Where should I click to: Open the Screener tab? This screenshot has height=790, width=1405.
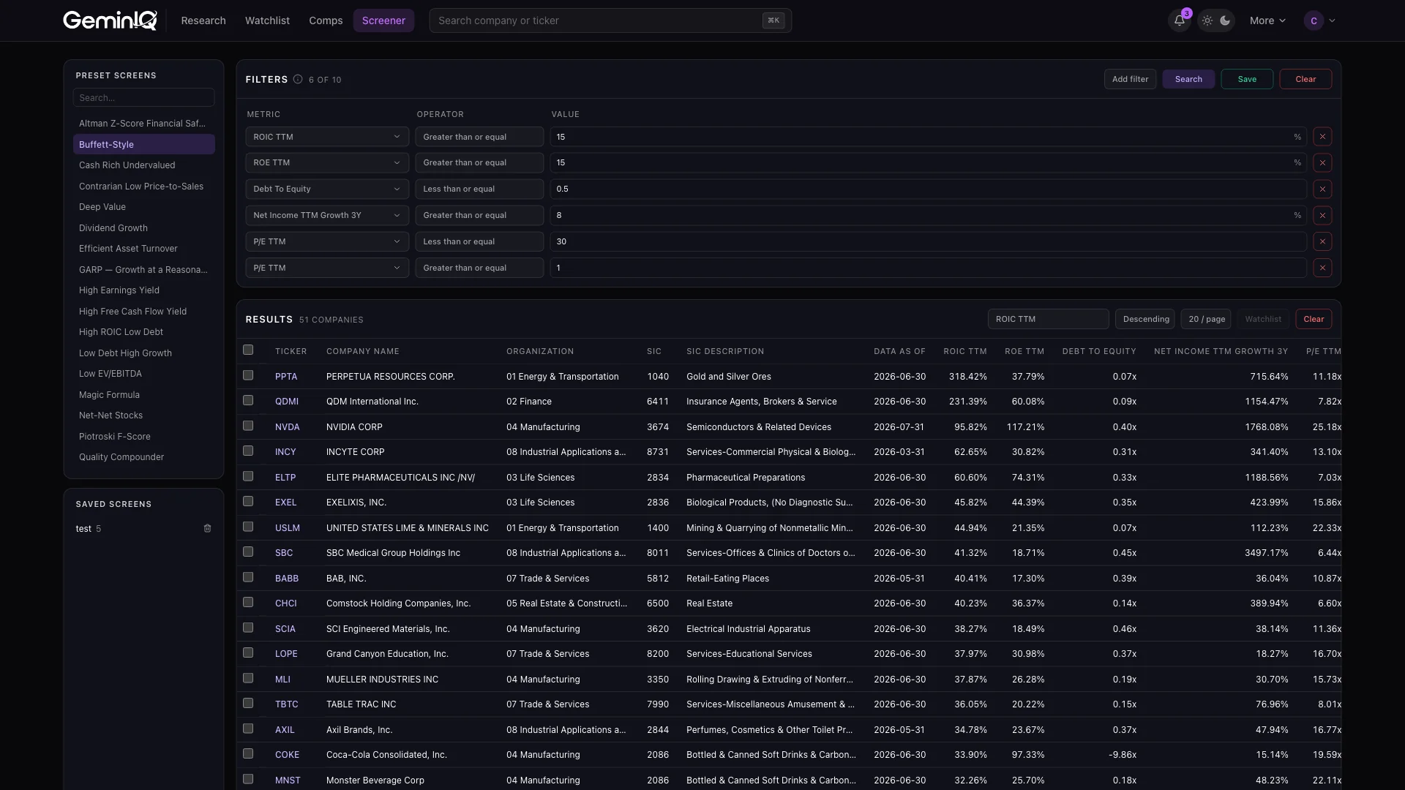pyautogui.click(x=383, y=20)
